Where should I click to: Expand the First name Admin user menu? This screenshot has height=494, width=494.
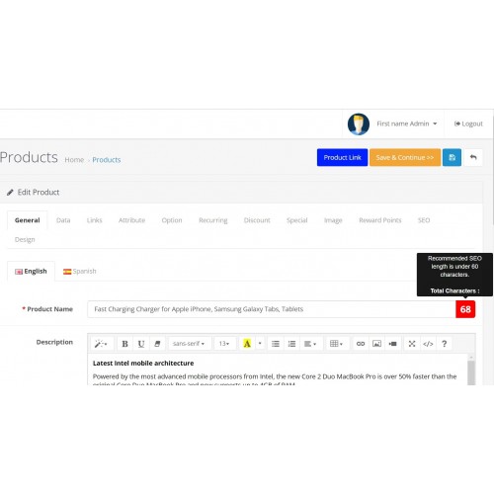coord(407,123)
